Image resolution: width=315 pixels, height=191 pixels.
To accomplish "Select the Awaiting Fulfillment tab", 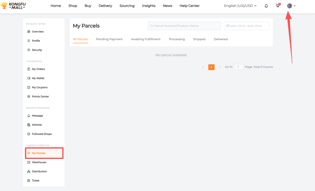I will pos(146,39).
